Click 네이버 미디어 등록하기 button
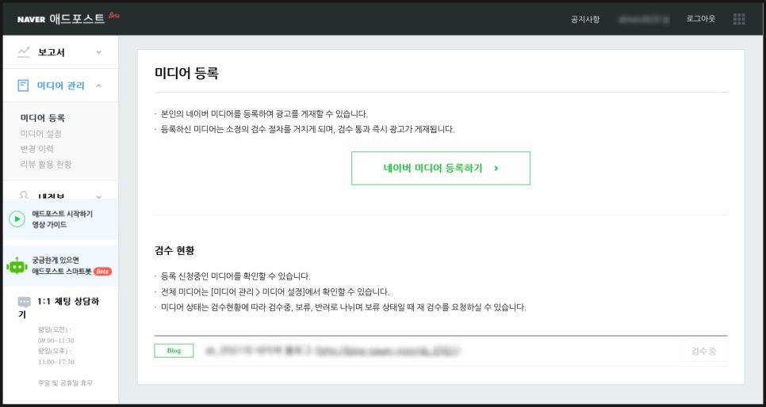Viewport: 766px width, 407px height. click(441, 168)
